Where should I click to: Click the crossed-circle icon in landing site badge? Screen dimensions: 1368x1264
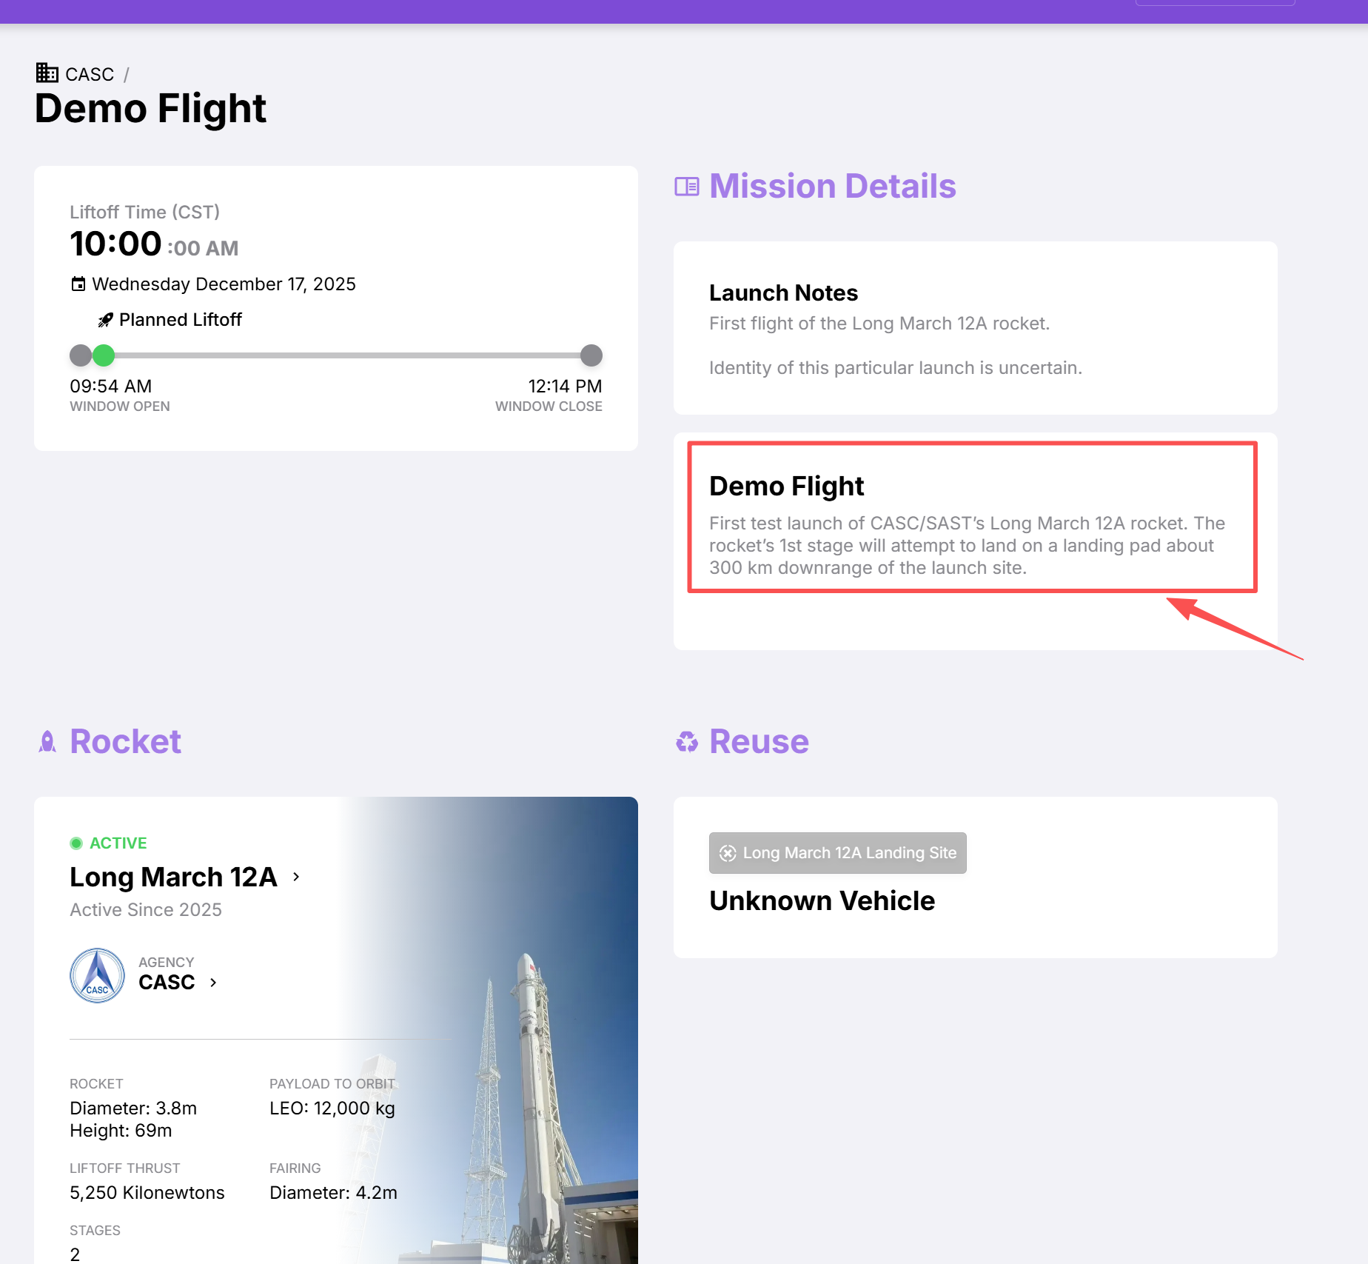728,853
